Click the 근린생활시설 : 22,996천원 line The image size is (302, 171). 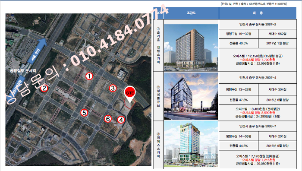pyautogui.click(x=258, y=63)
